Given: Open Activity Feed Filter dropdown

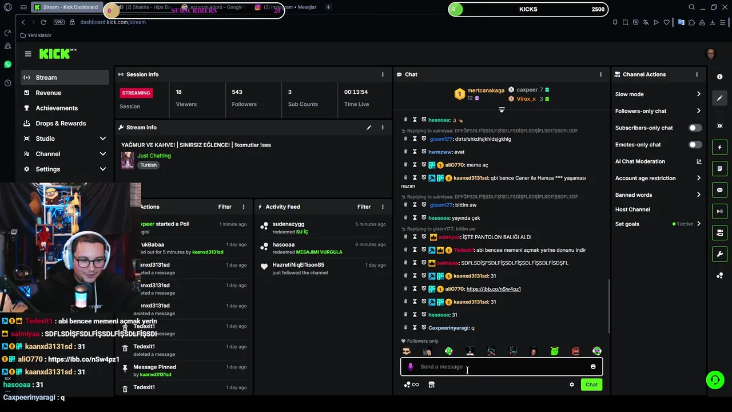Looking at the screenshot, I should click(x=364, y=207).
